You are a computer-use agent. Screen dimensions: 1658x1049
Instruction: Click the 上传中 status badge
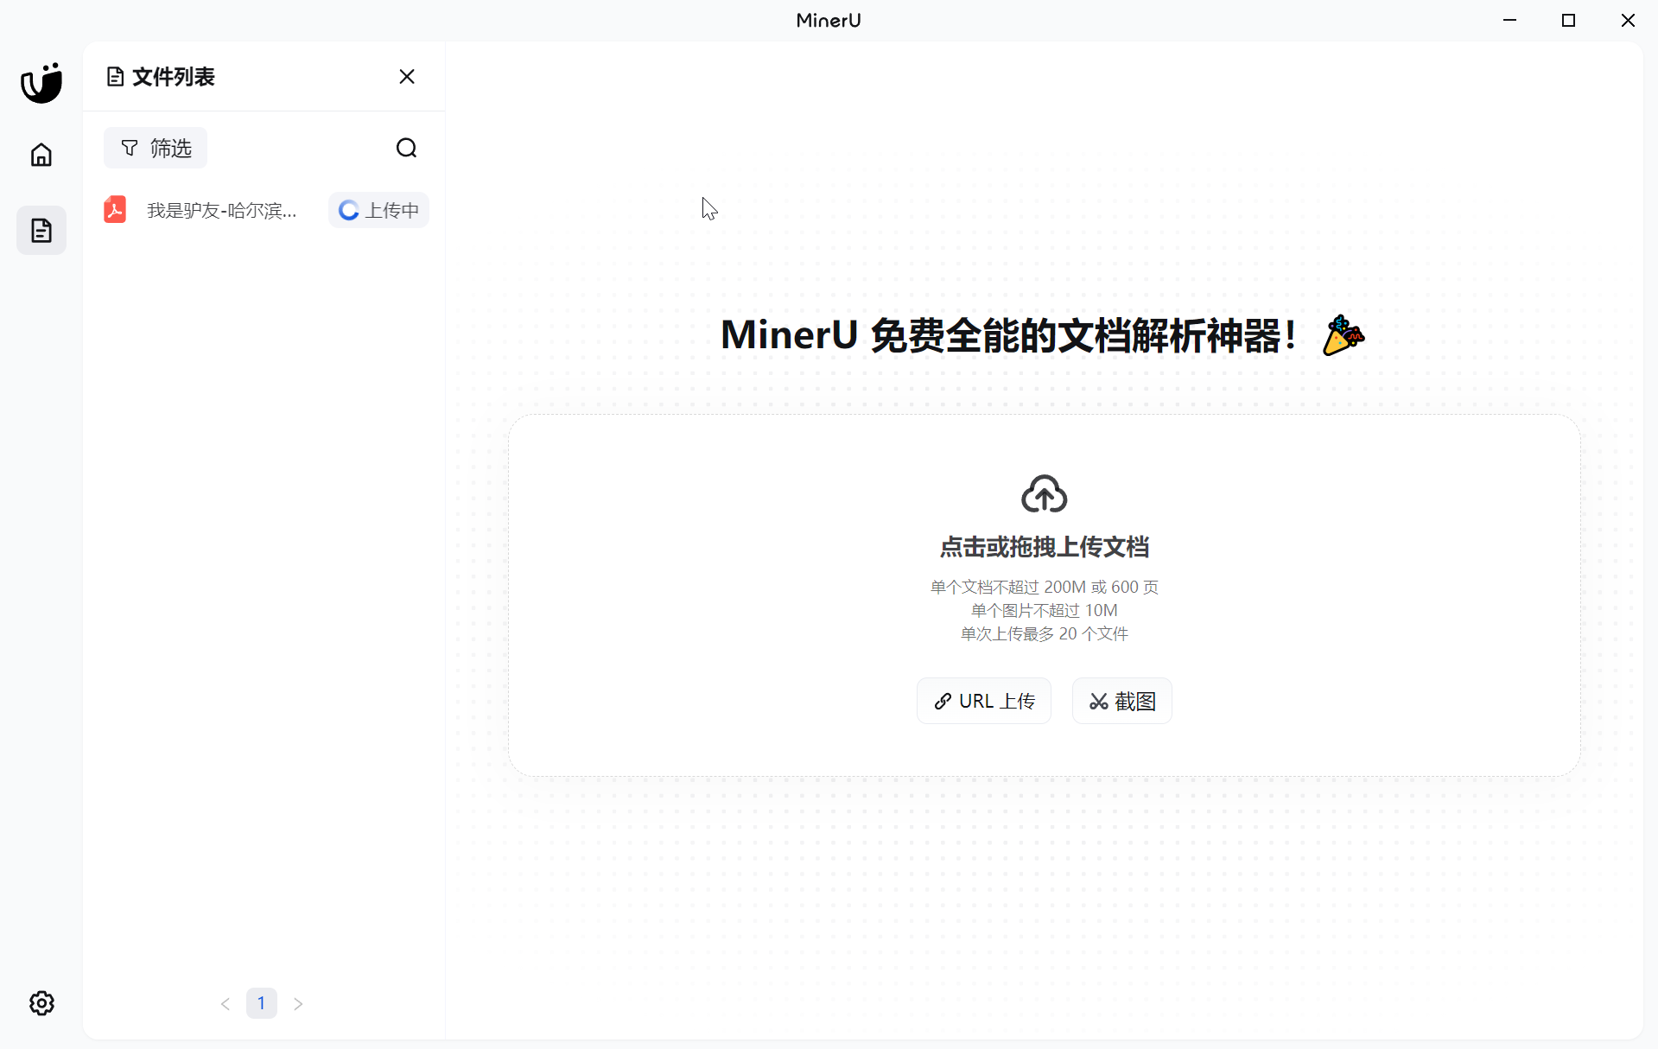(378, 210)
